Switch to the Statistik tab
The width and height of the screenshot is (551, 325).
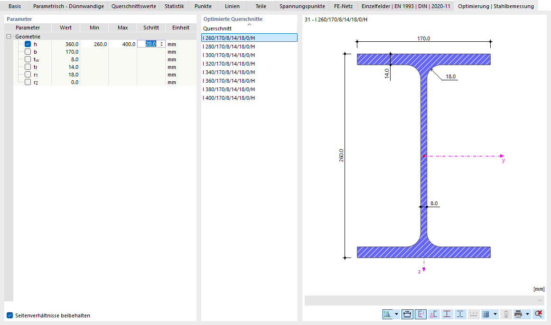174,6
